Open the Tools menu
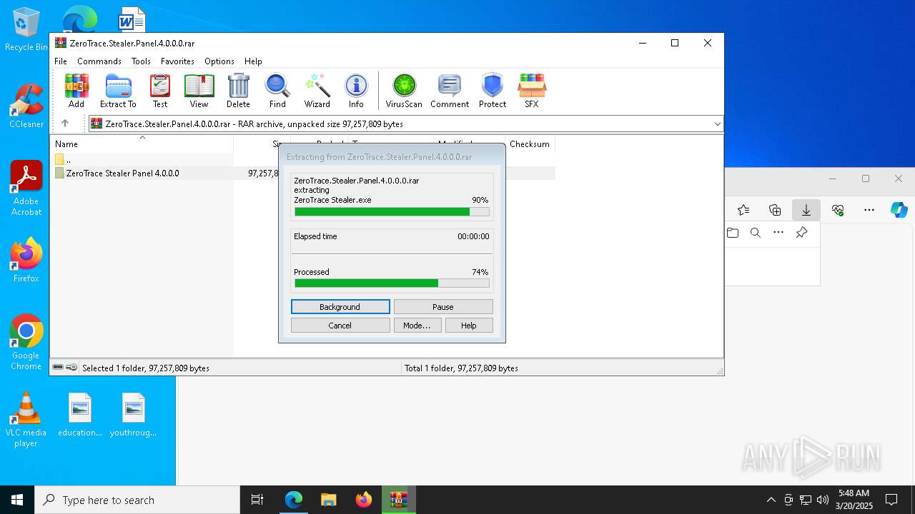This screenshot has height=514, width=915. click(141, 61)
